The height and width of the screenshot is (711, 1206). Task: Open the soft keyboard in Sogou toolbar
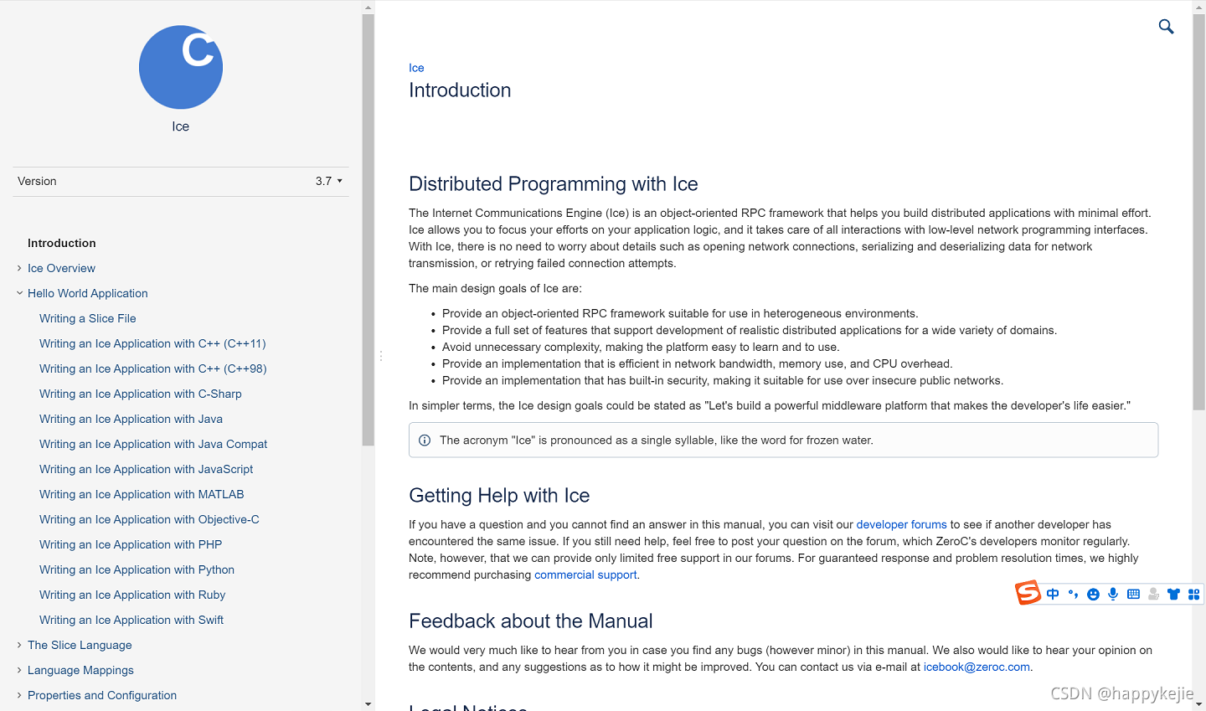click(1133, 594)
